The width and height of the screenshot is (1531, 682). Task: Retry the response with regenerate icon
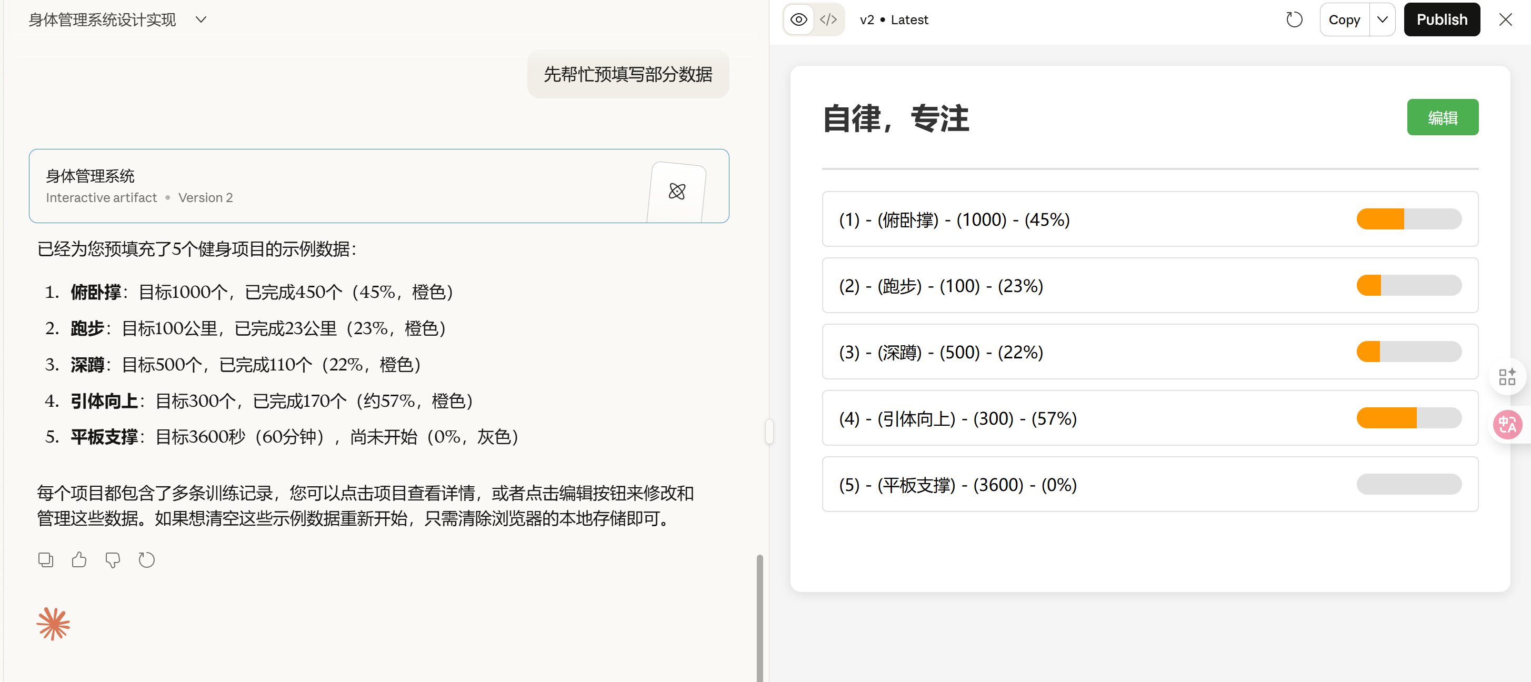tap(146, 559)
